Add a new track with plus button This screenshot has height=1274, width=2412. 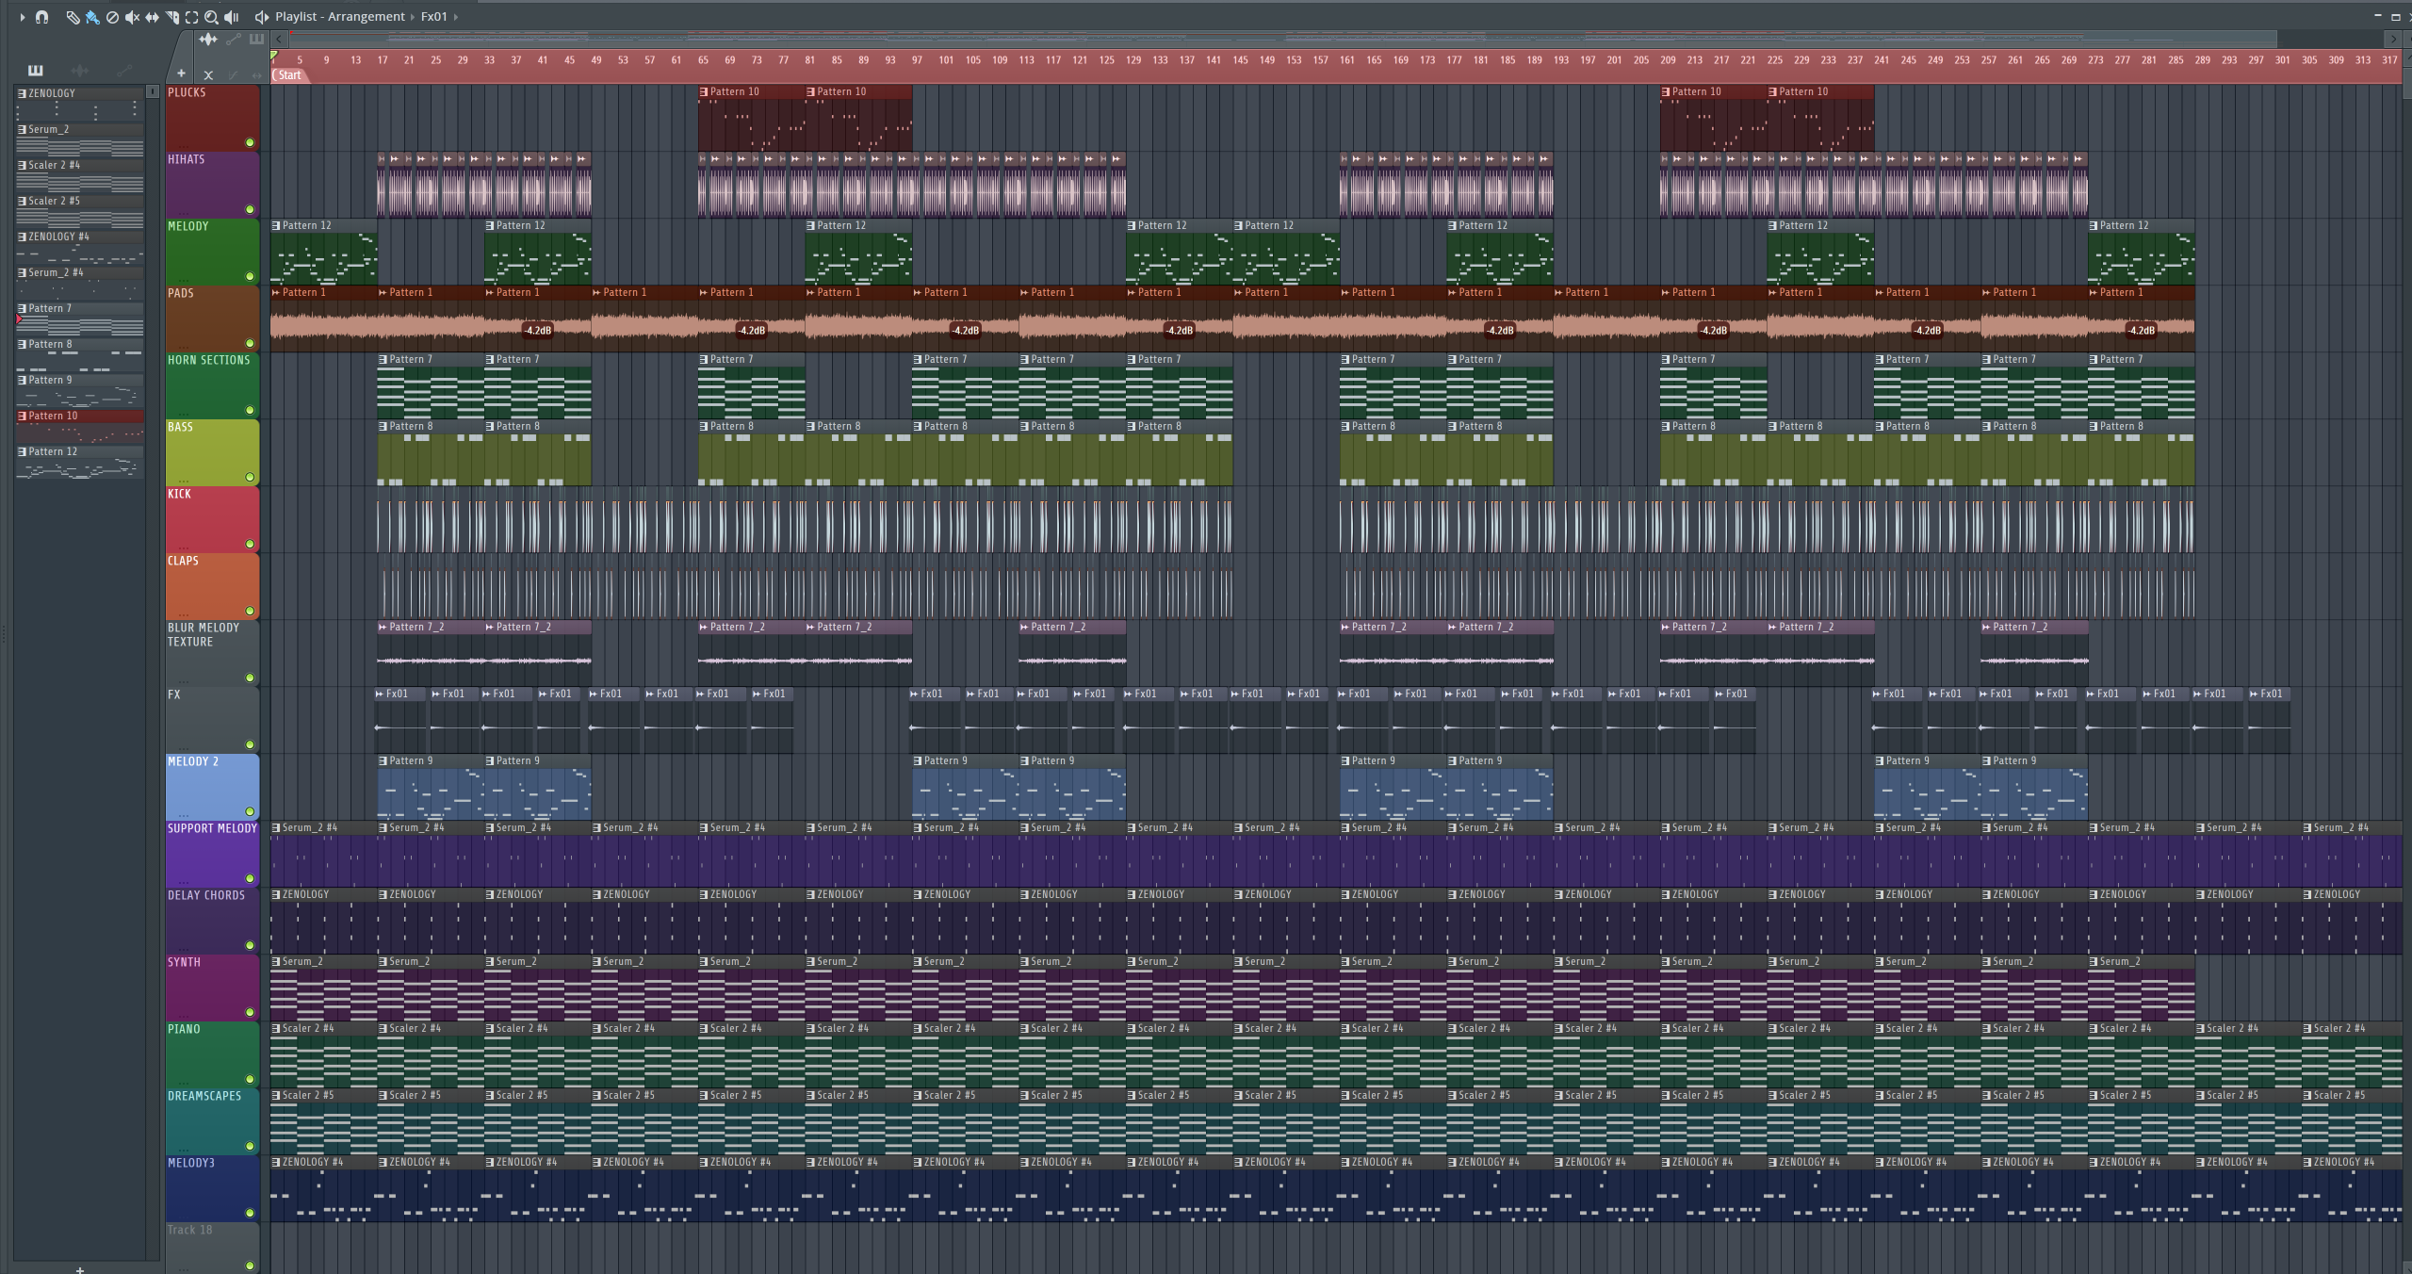(x=181, y=73)
